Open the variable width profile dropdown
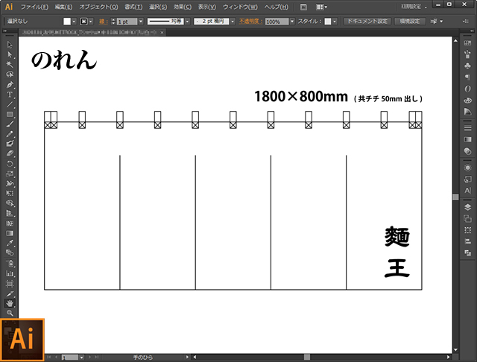The height and width of the screenshot is (362, 477). pyautogui.click(x=187, y=22)
